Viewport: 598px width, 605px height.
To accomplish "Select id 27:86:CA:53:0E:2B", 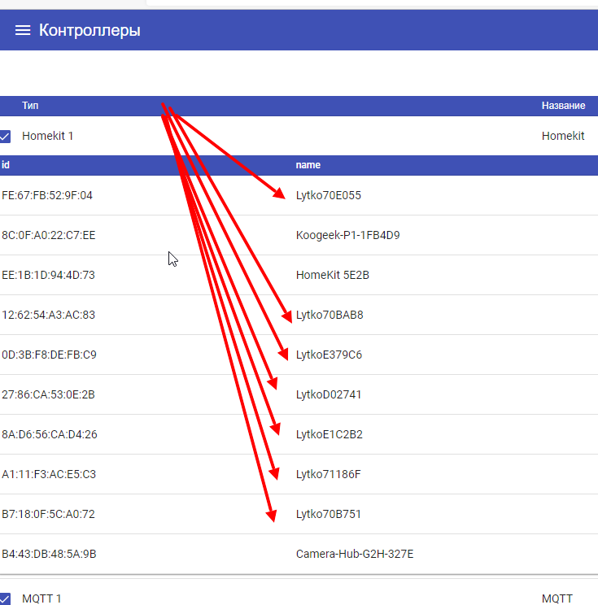I will (48, 394).
